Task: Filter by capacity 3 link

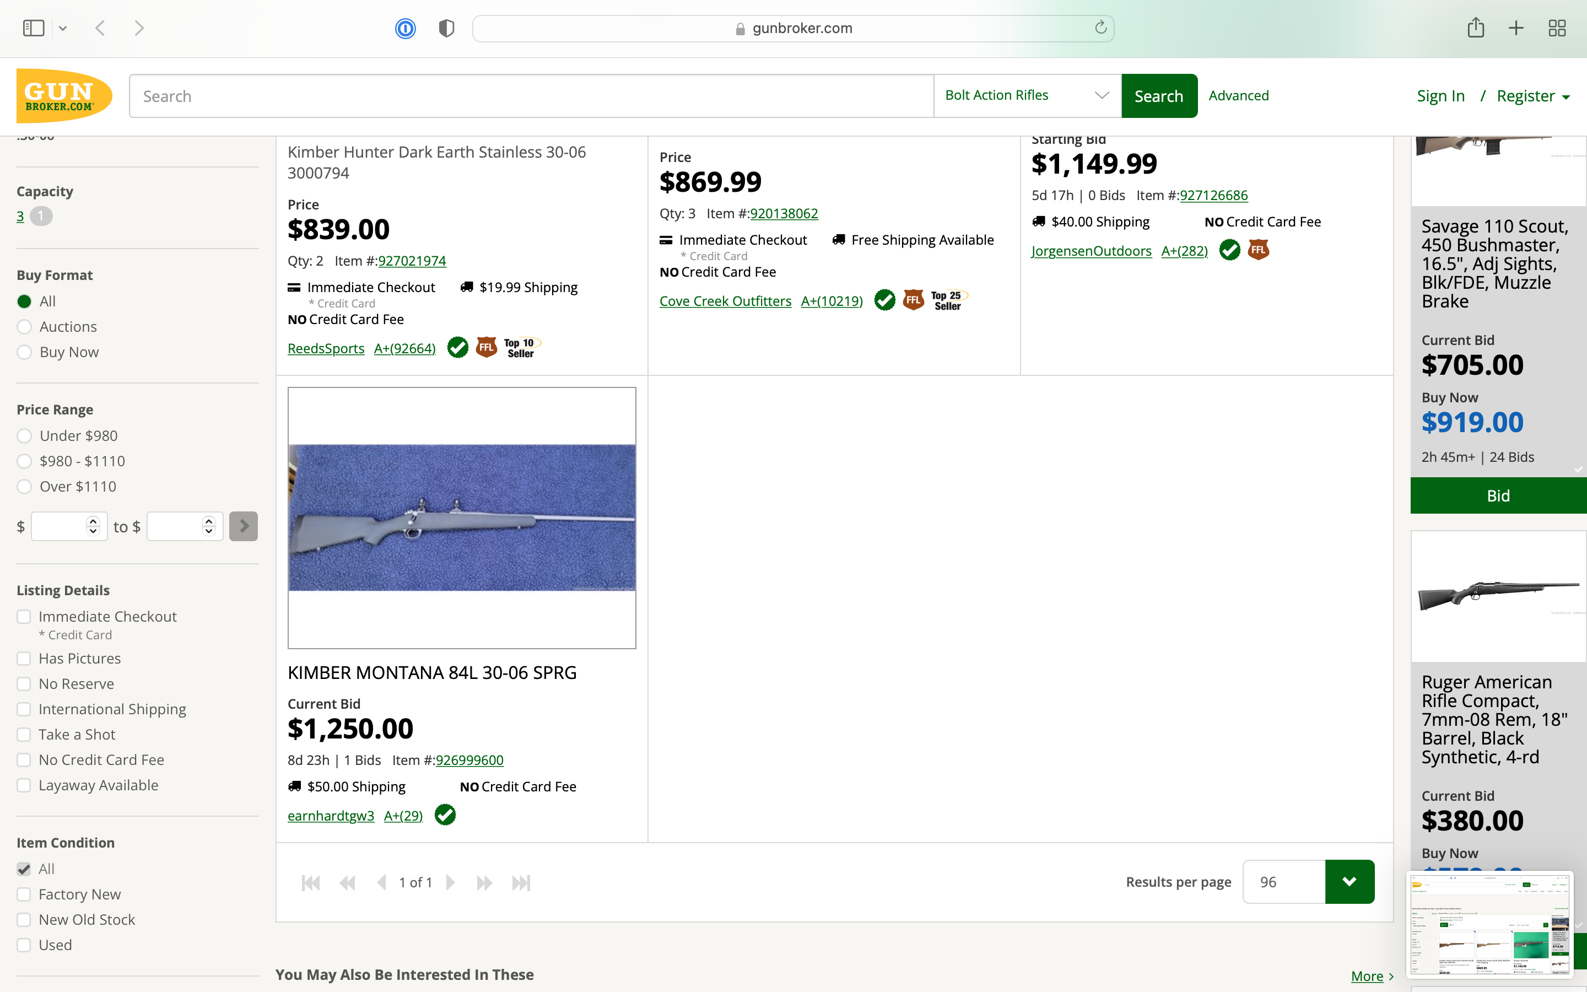Action: click(20, 217)
